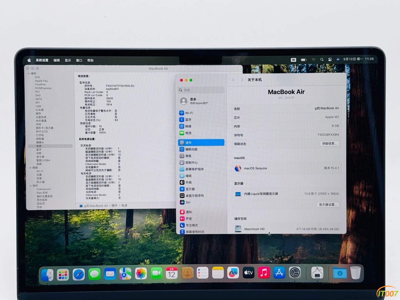The image size is (400, 300).
Task: Open Control Center in menu bar
Action: [x=330, y=59]
